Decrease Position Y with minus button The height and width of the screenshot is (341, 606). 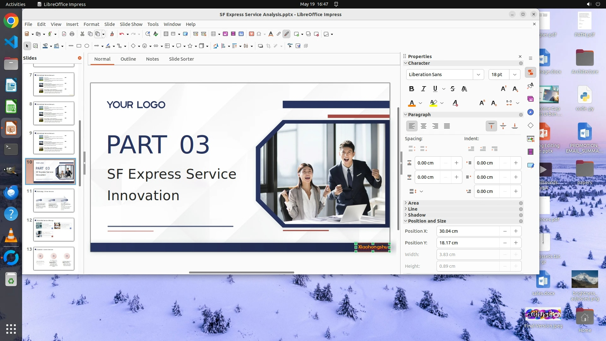click(505, 243)
